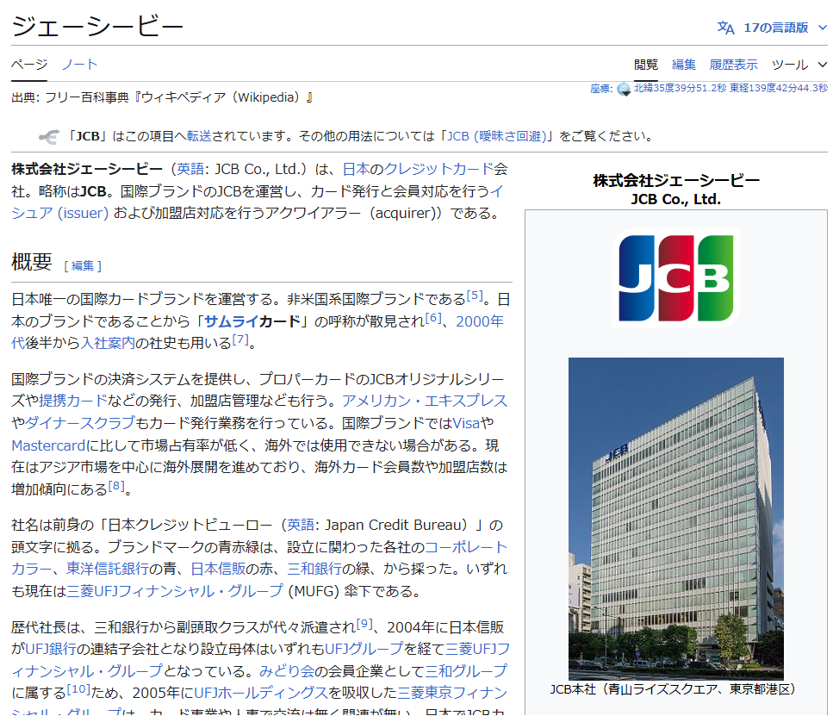Image resolution: width=833 pixels, height=716 pixels.
Task: Expand the ツール dropdown menu
Action: pyautogui.click(x=799, y=65)
